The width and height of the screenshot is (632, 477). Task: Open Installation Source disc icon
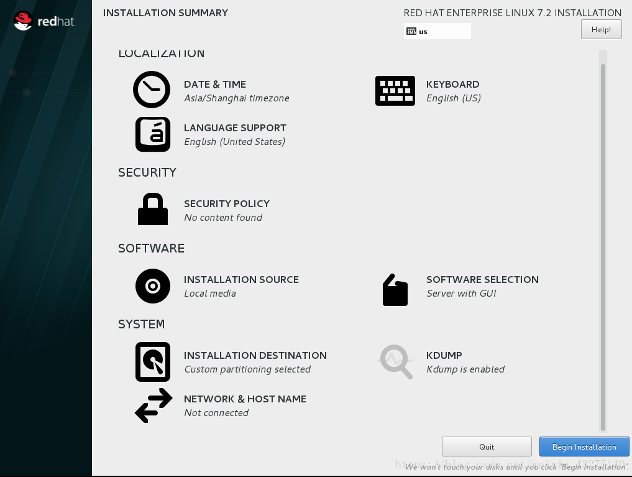(x=153, y=286)
